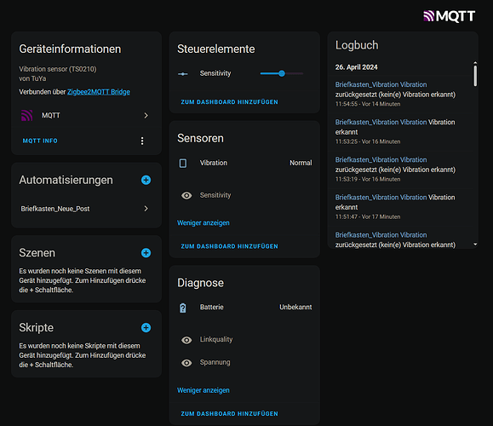493x426 pixels.
Task: Collapse Sensoren list via Weniger anzeigen
Action: point(204,222)
